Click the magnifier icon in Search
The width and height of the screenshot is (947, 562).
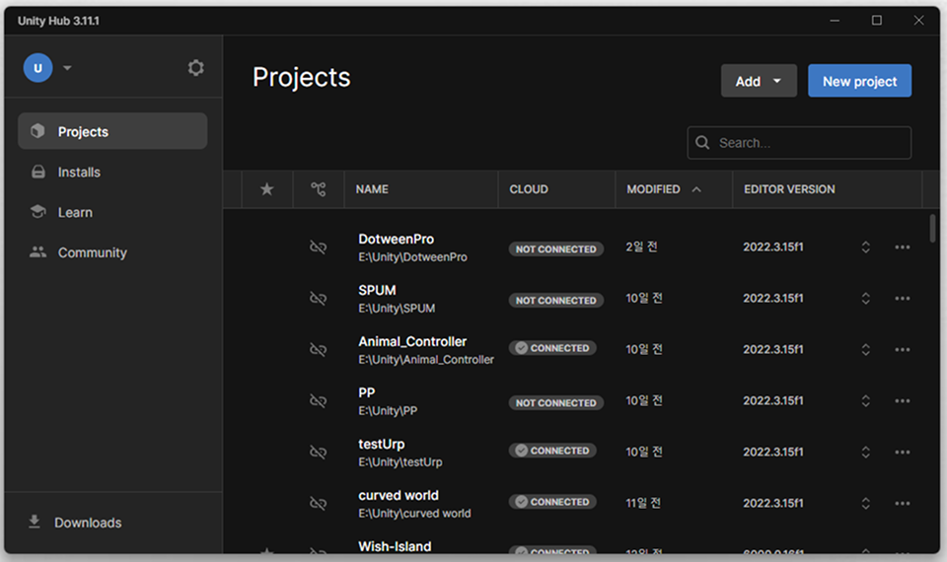coord(702,142)
